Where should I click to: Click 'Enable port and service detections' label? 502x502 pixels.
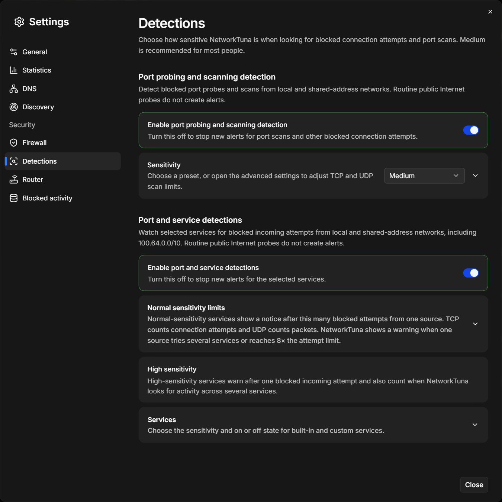(203, 268)
